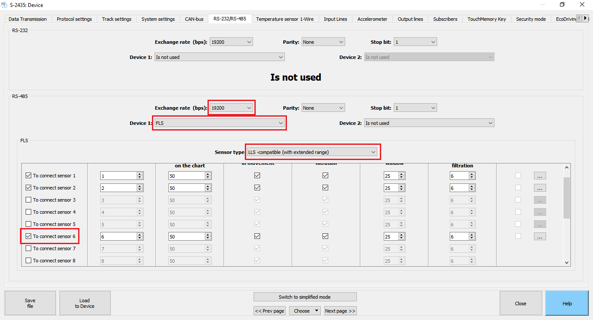Viewport: 593px width, 320px height.
Task: Click the Load to Device button
Action: click(x=85, y=303)
